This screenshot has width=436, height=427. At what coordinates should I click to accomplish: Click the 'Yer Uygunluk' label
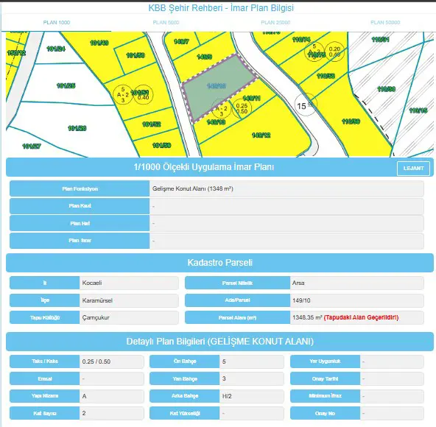coord(325,361)
